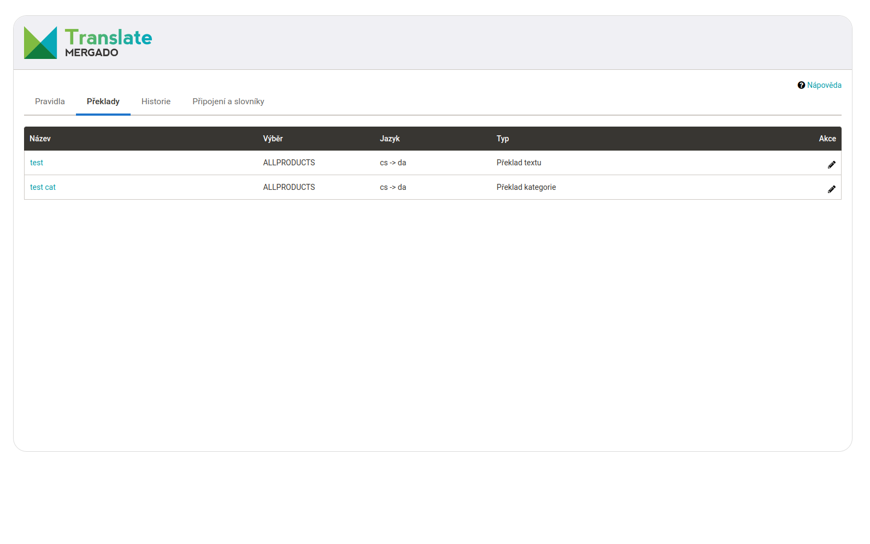
Task: Click ALLPRODUCTS in the test cat row
Action: pyautogui.click(x=289, y=187)
